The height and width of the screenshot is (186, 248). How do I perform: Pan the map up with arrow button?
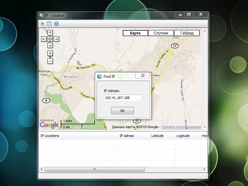50,33
